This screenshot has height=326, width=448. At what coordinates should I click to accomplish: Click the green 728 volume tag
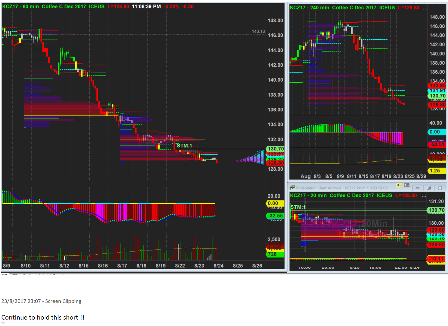(275, 254)
